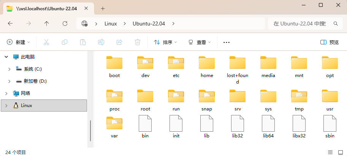Expand the chevron after Ubuntu-22.04 breadcrumb
This screenshot has height=156, width=347.
click(x=173, y=24)
